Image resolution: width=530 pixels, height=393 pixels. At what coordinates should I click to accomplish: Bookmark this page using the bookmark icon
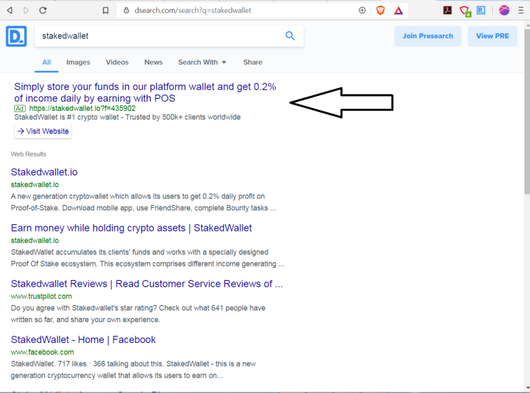point(105,11)
